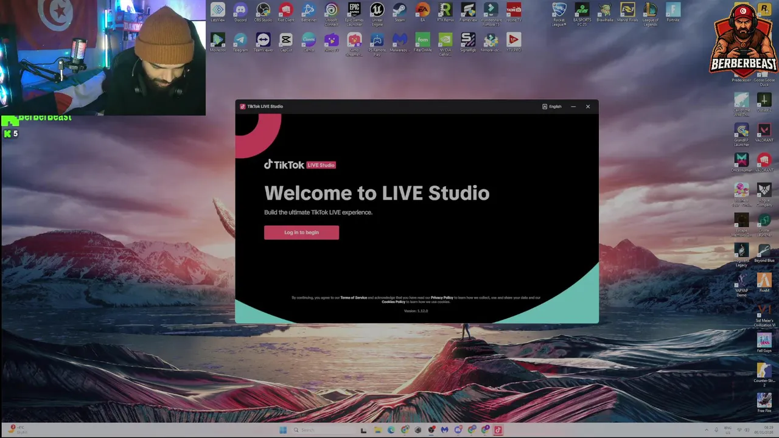The image size is (779, 438).
Task: Open the PS Remote Play icon
Action: pyautogui.click(x=377, y=44)
